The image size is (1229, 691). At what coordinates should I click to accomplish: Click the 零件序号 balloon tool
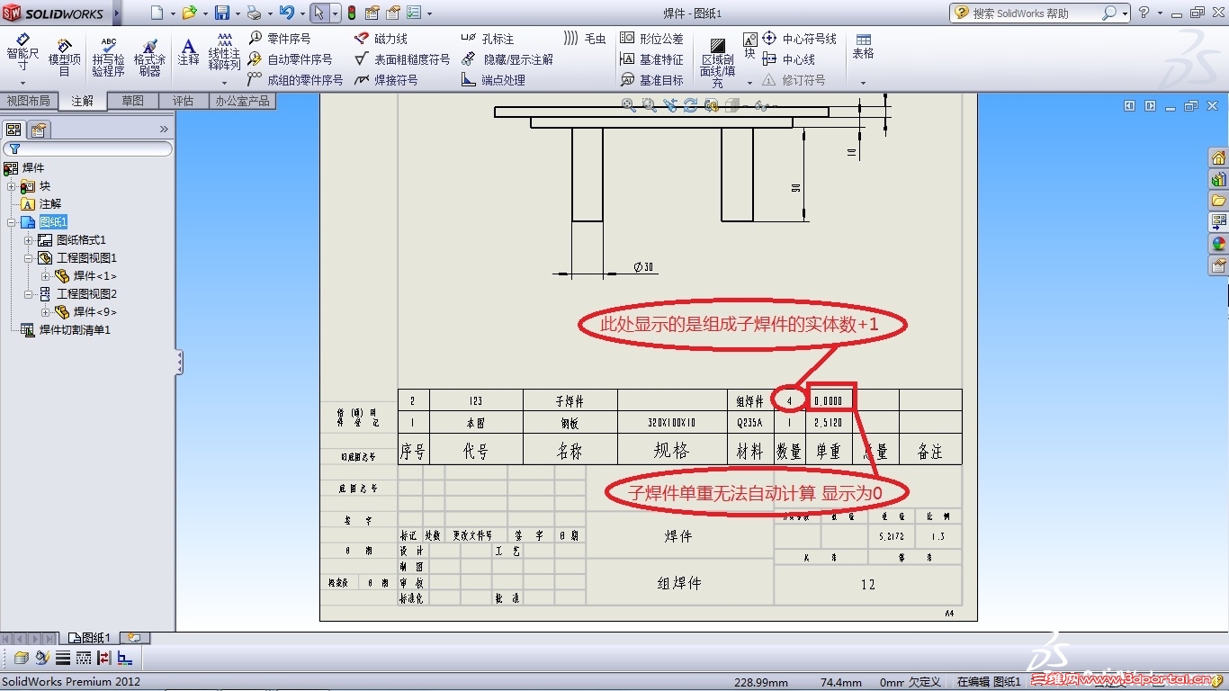pos(280,39)
